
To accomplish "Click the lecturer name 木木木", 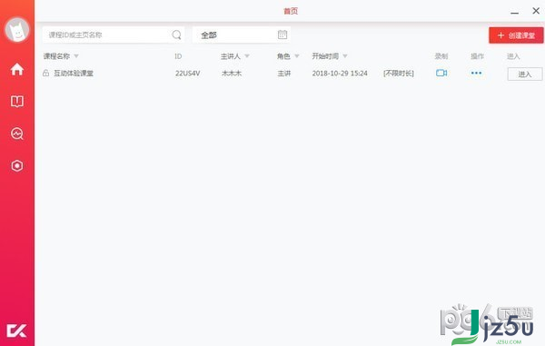I will (x=232, y=74).
